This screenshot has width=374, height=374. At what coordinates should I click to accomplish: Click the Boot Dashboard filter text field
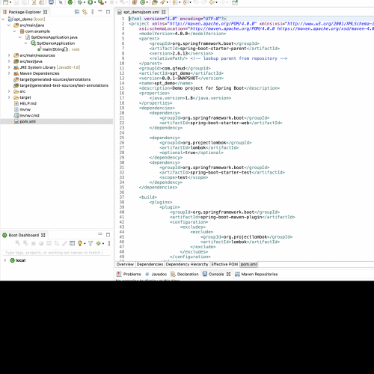(x=57, y=253)
